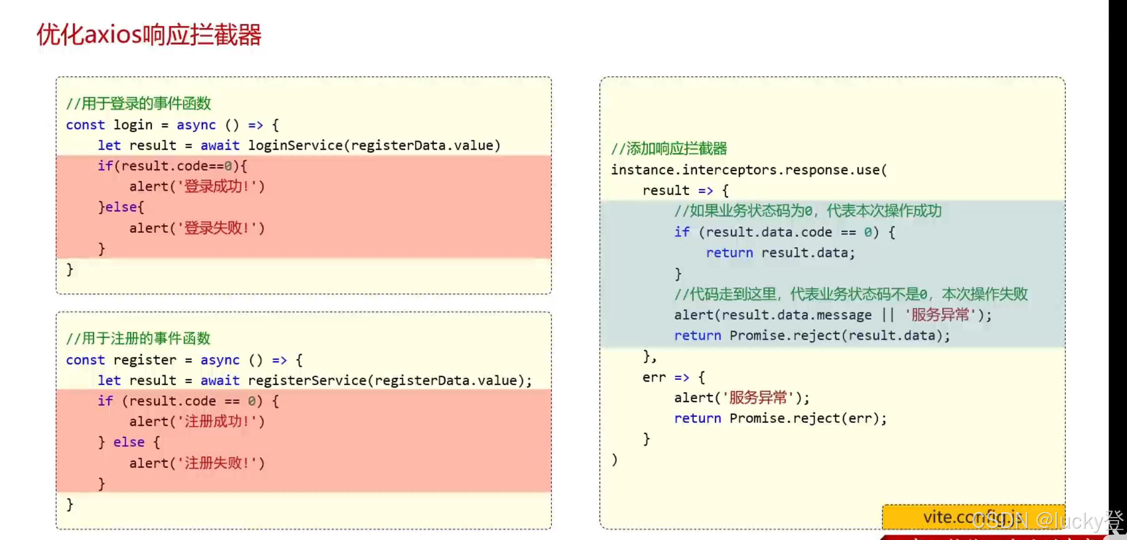Click the if result.data.code == 0 line
This screenshot has width=1127, height=540.
[x=784, y=232]
